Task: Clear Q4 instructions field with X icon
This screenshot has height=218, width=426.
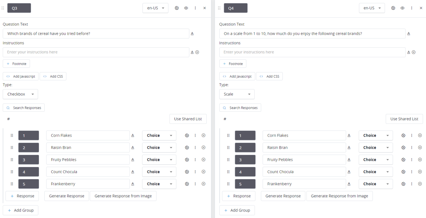Action: click(414, 52)
